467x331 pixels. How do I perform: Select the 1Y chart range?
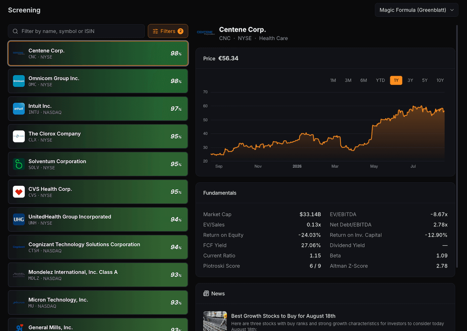[x=396, y=80]
